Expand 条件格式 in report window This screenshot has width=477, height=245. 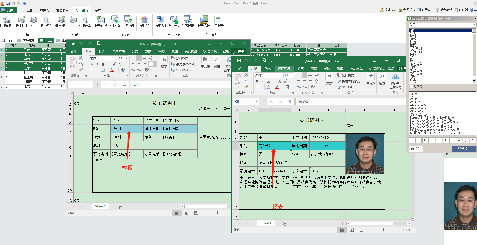pyautogui.click(x=347, y=75)
